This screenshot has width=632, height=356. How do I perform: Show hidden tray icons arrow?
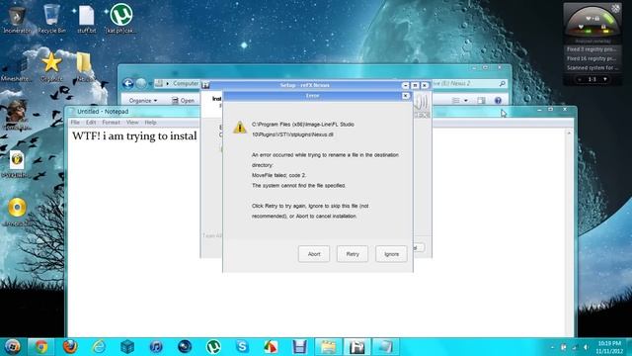[552, 347]
